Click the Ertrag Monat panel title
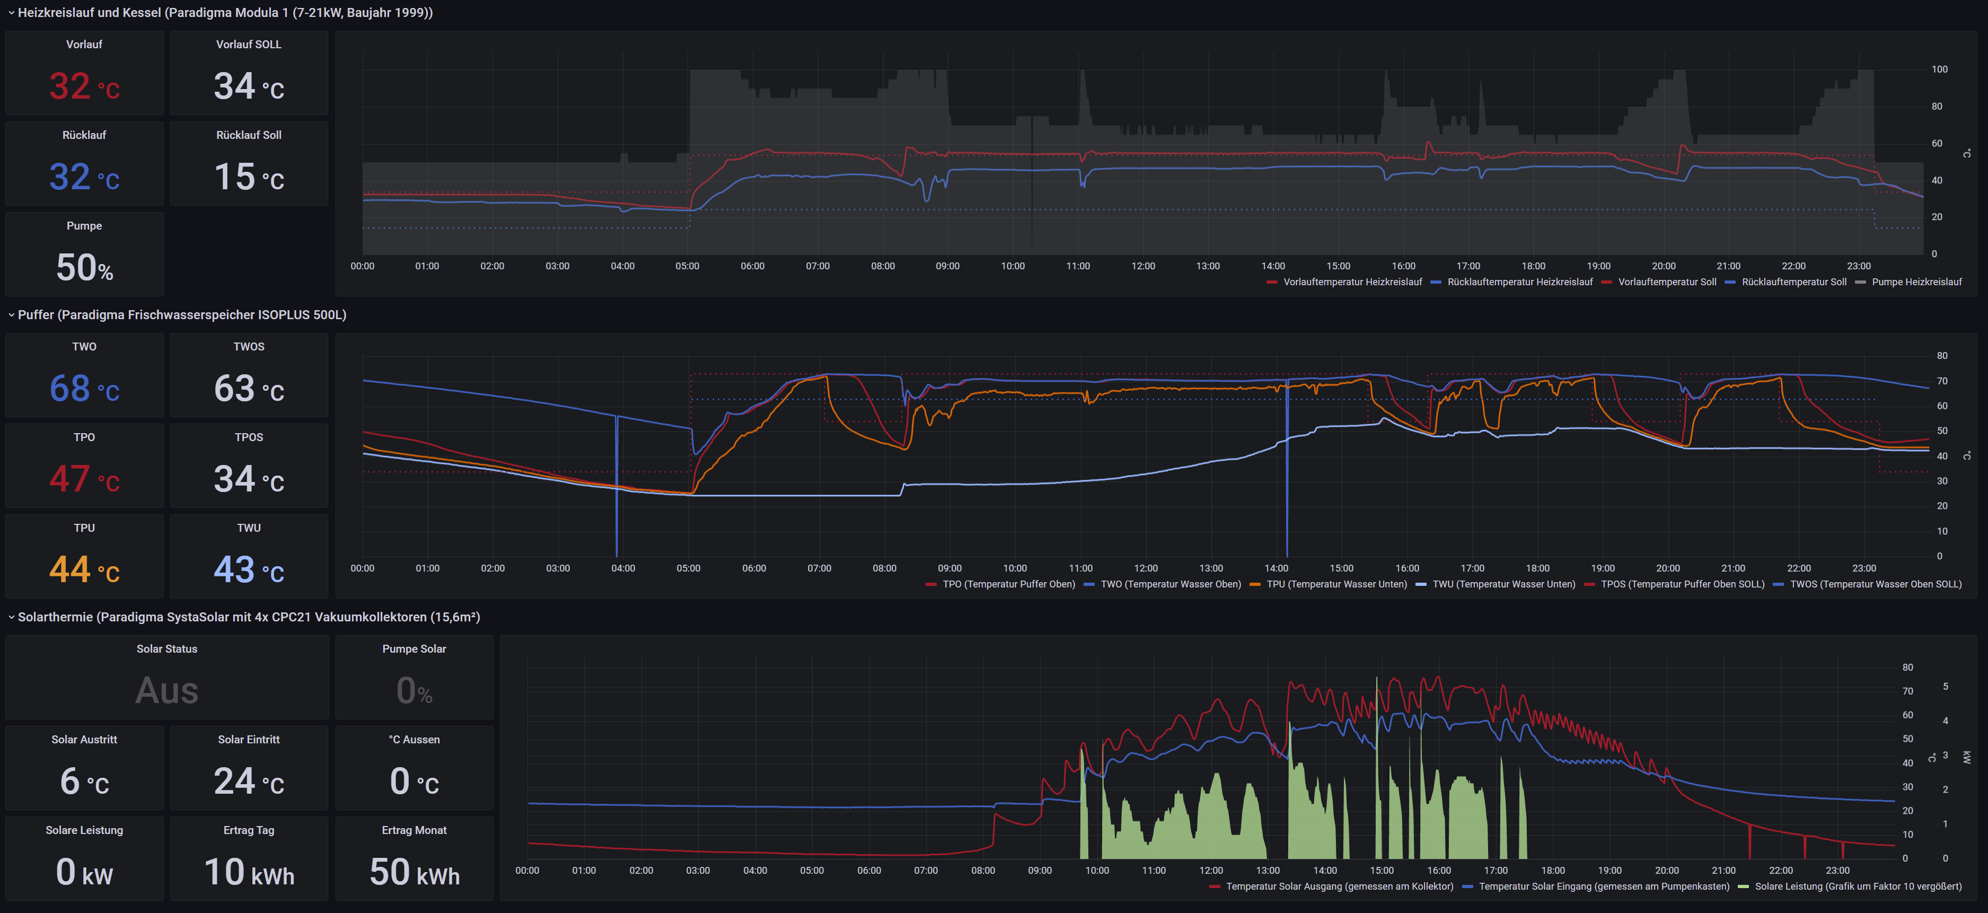 tap(414, 830)
